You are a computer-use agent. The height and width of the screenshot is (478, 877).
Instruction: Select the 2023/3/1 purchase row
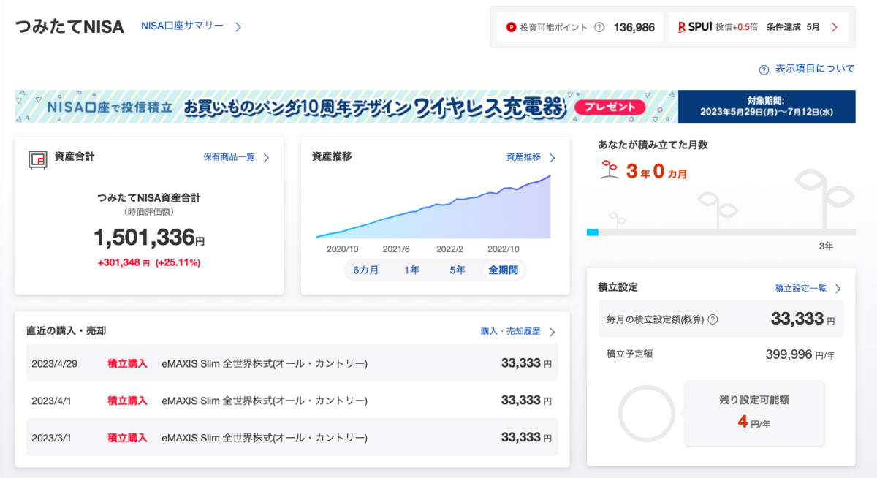point(292,438)
